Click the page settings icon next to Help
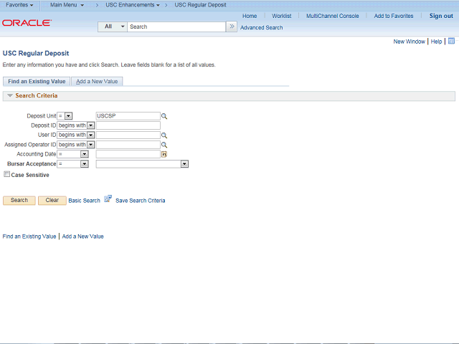Image resolution: width=459 pixels, height=344 pixels. 451,41
